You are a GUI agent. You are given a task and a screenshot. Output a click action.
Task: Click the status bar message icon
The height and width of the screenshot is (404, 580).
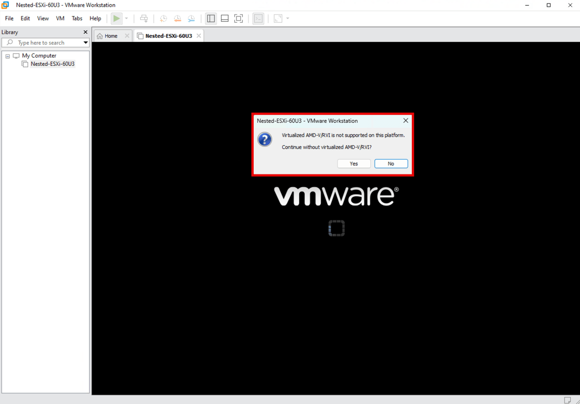(567, 400)
